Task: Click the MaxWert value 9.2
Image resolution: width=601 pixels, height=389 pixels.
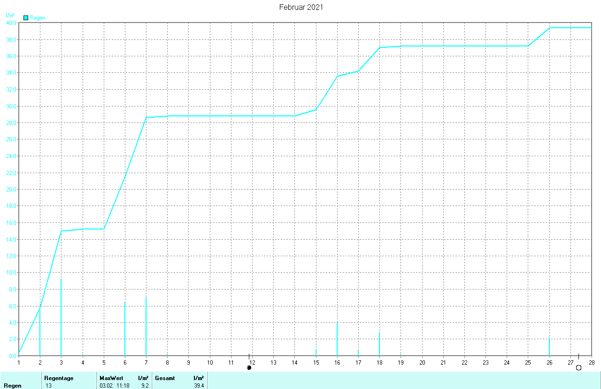Action: coord(145,386)
